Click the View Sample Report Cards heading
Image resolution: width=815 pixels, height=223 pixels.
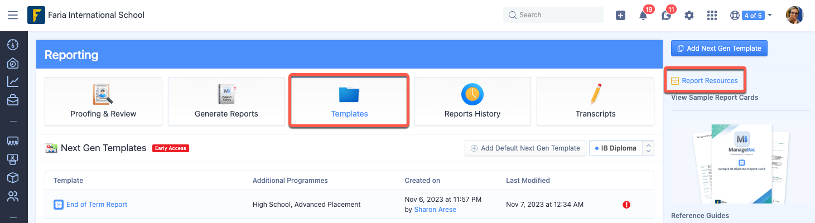point(715,98)
